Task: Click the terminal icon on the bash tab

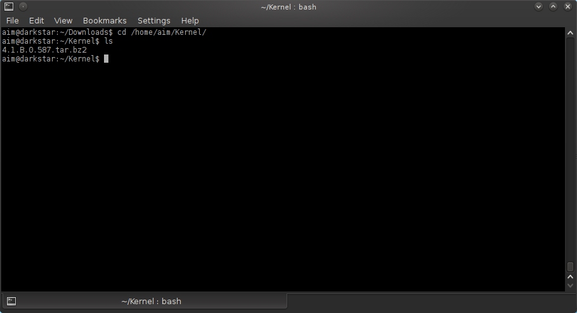Action: pos(11,301)
